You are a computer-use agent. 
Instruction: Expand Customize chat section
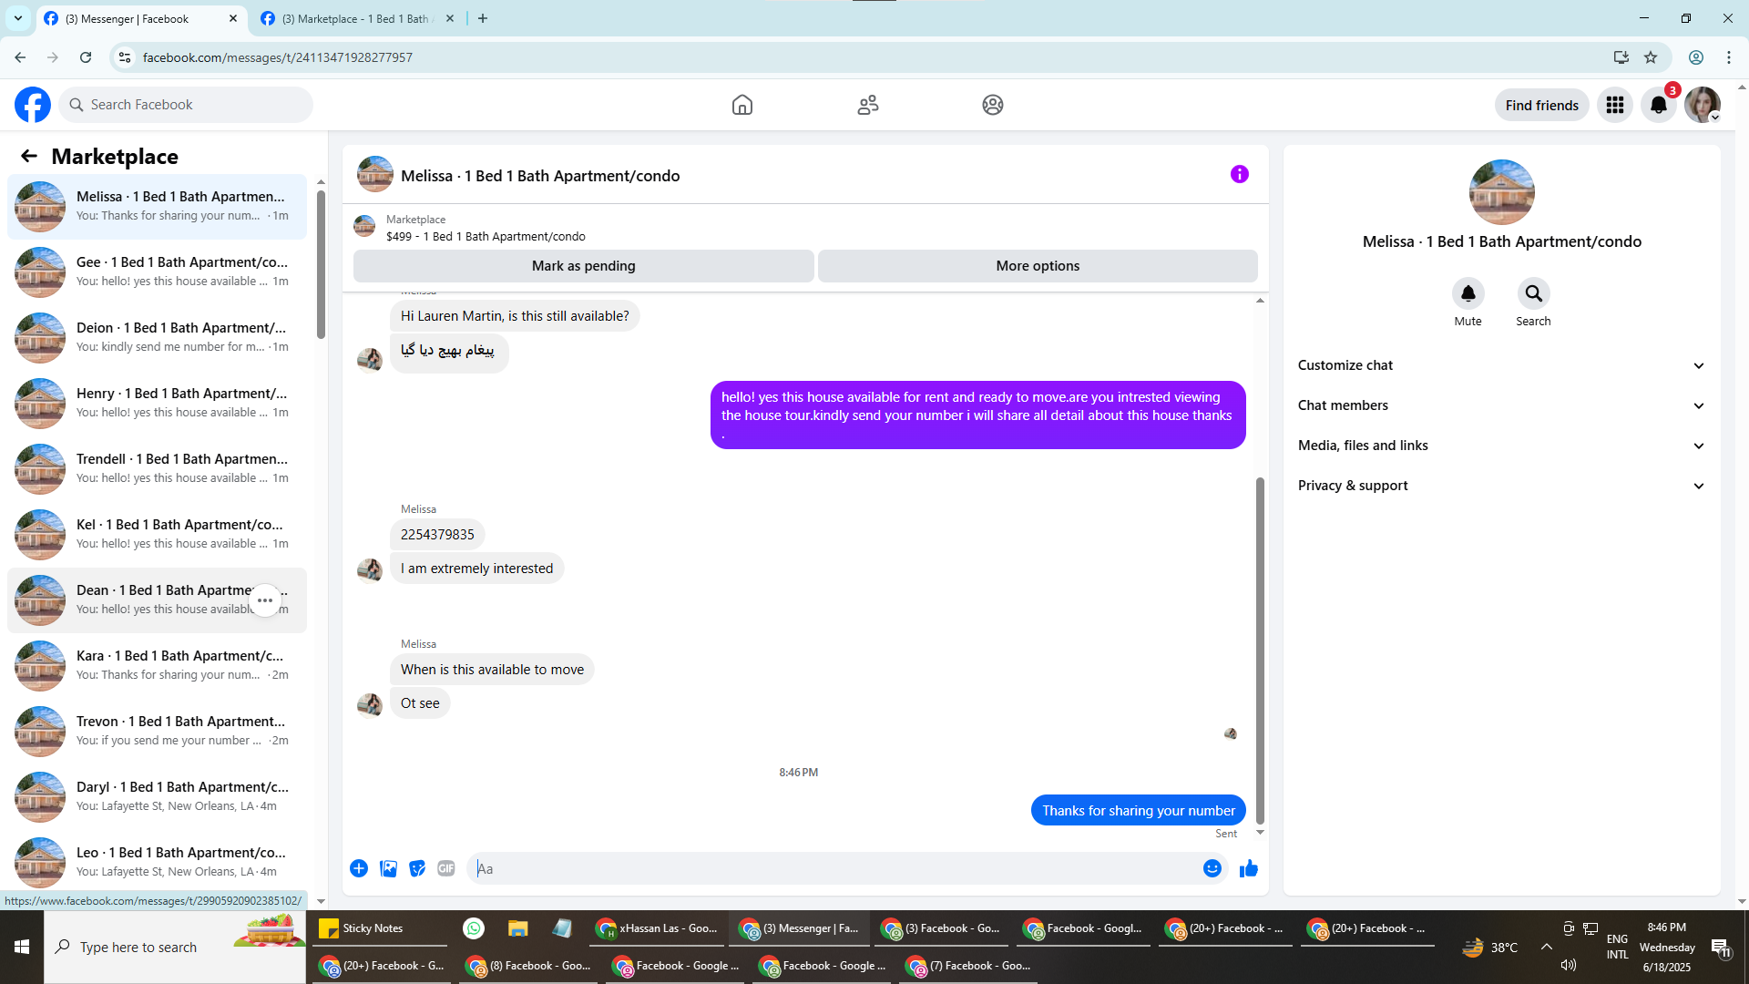coord(1501,365)
